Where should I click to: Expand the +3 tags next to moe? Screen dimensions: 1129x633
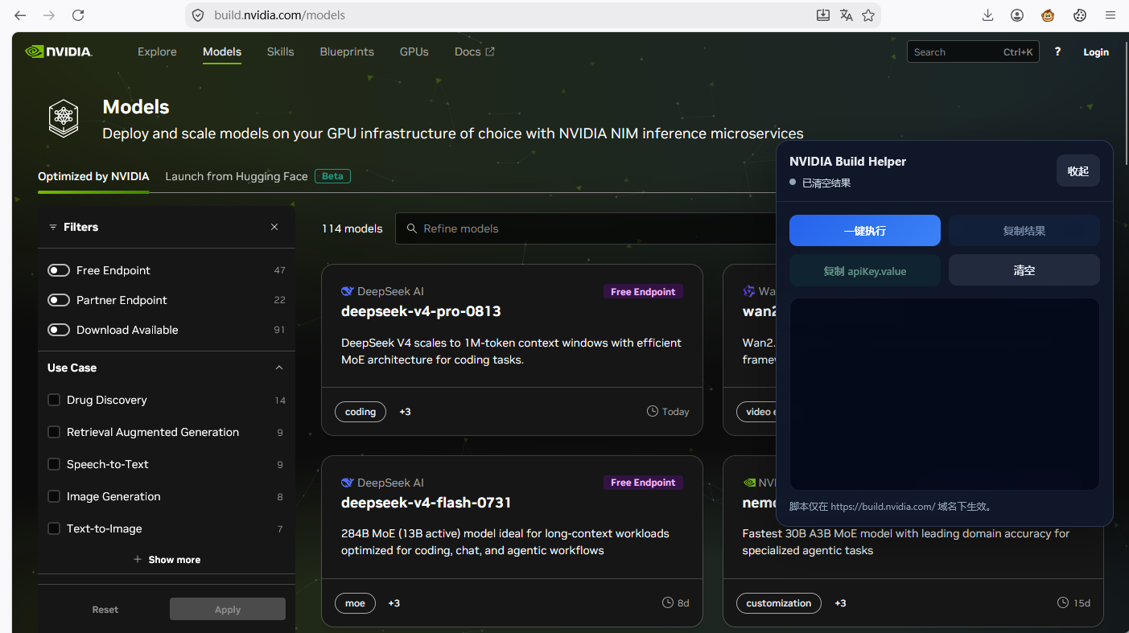click(394, 603)
